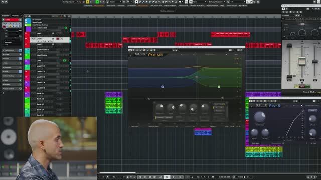The image size is (321, 180).
Task: Toggle record enable on Lead 2 track
Action: click(x=58, y=39)
